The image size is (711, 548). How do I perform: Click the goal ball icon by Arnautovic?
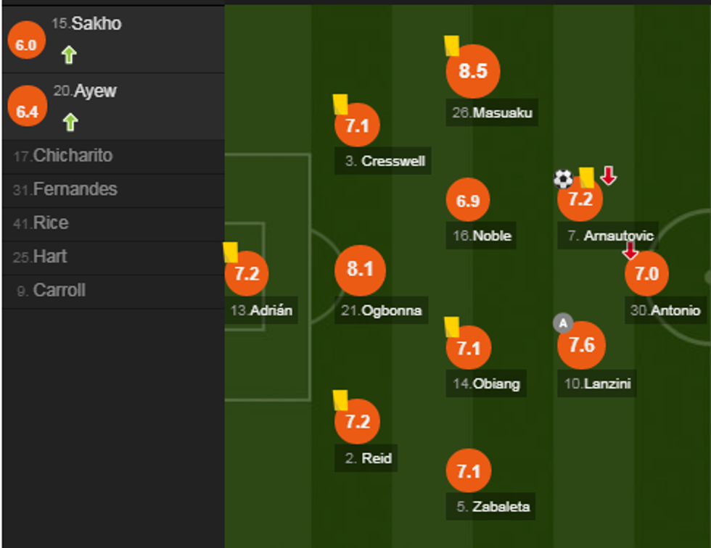click(x=563, y=178)
